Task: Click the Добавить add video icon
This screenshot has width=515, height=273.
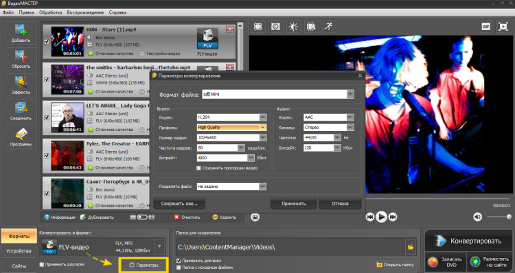Action: pyautogui.click(x=21, y=33)
